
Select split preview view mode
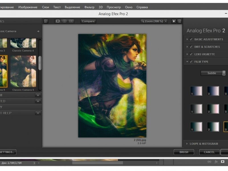[x=64, y=21]
